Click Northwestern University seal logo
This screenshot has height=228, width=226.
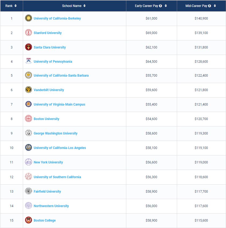28,205
